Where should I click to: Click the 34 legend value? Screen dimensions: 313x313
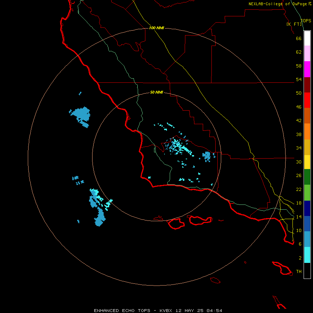[x=299, y=148]
